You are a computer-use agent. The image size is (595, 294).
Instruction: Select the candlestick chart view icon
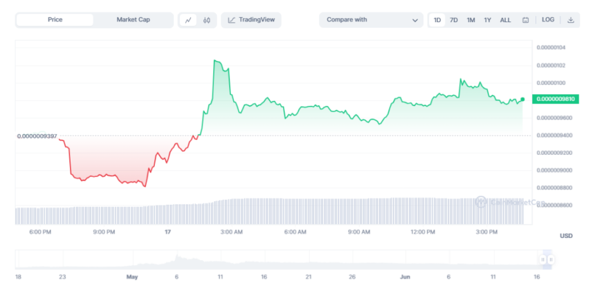click(x=206, y=20)
